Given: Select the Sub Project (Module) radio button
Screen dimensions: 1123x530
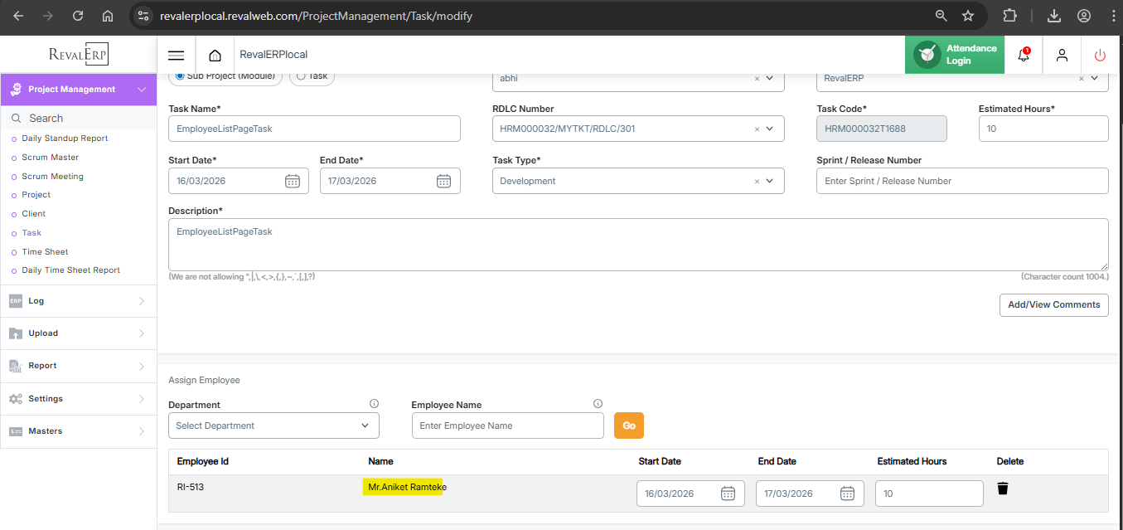Looking at the screenshot, I should coord(180,75).
